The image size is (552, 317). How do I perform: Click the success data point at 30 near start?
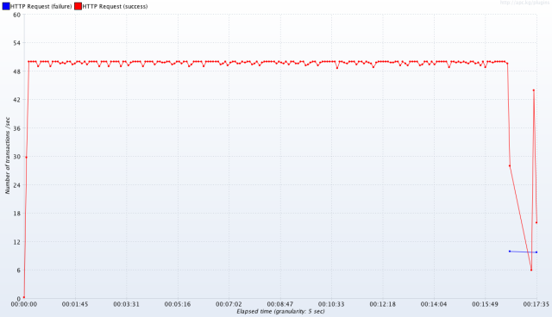coord(26,157)
